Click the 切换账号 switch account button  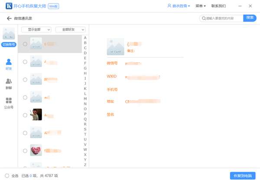pos(9,45)
